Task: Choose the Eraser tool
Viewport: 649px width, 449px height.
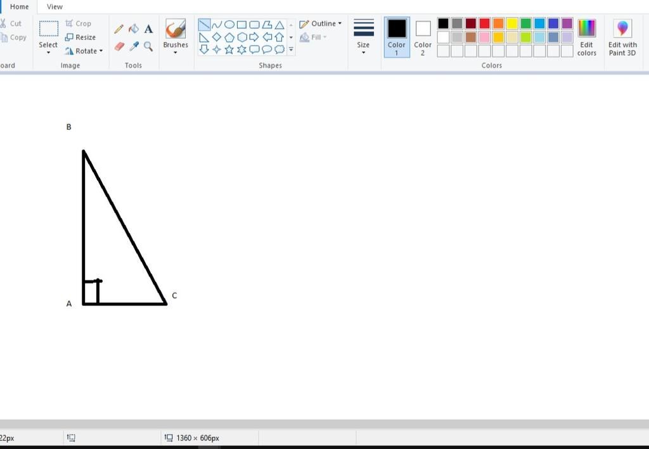Action: pos(119,46)
